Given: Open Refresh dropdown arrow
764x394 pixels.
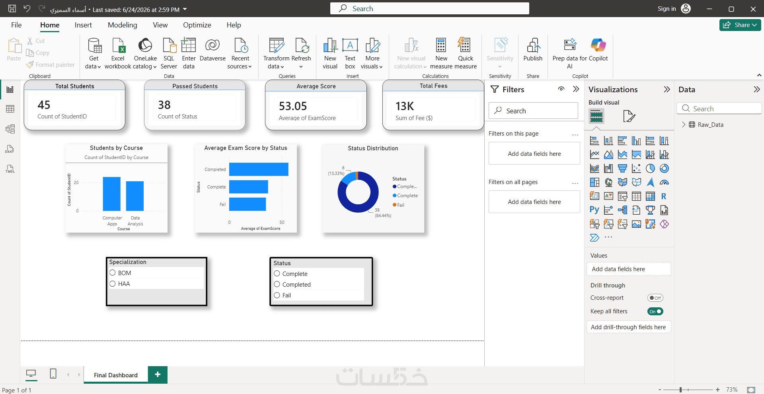Looking at the screenshot, I should point(301,67).
